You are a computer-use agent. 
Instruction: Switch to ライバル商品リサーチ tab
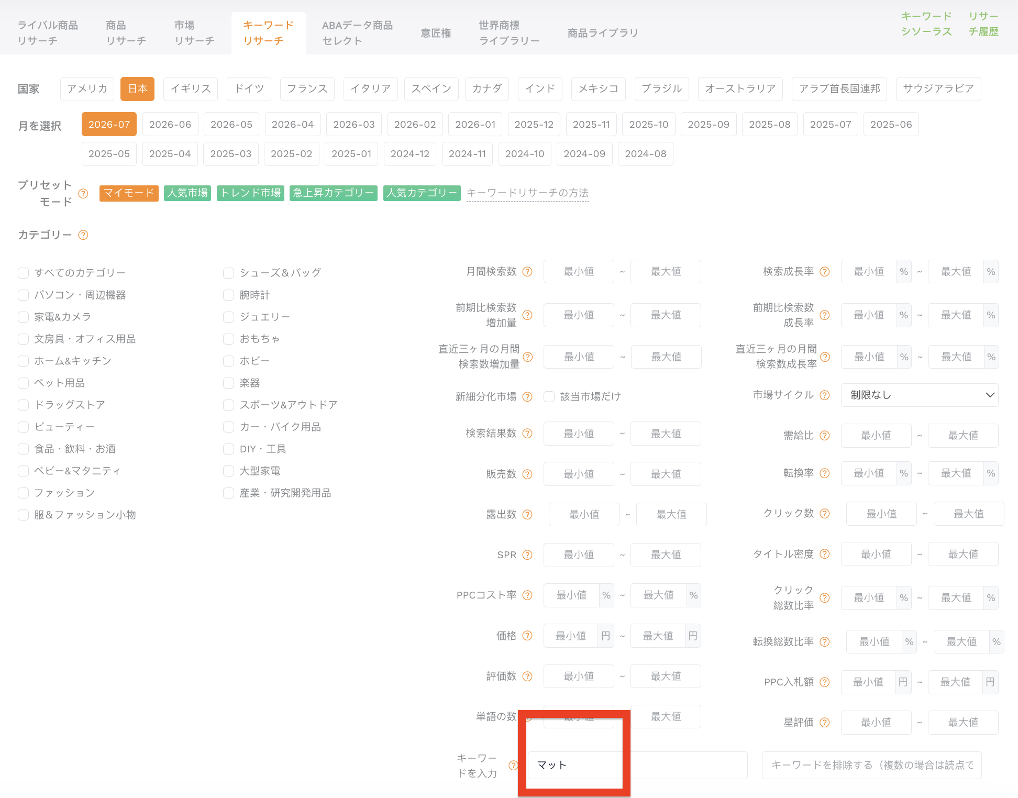point(48,33)
